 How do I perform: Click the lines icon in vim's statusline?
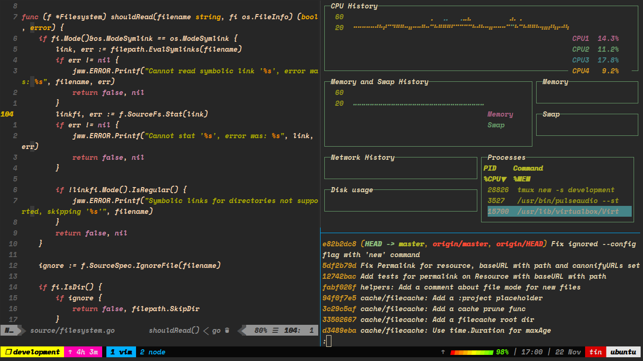[x=275, y=330]
